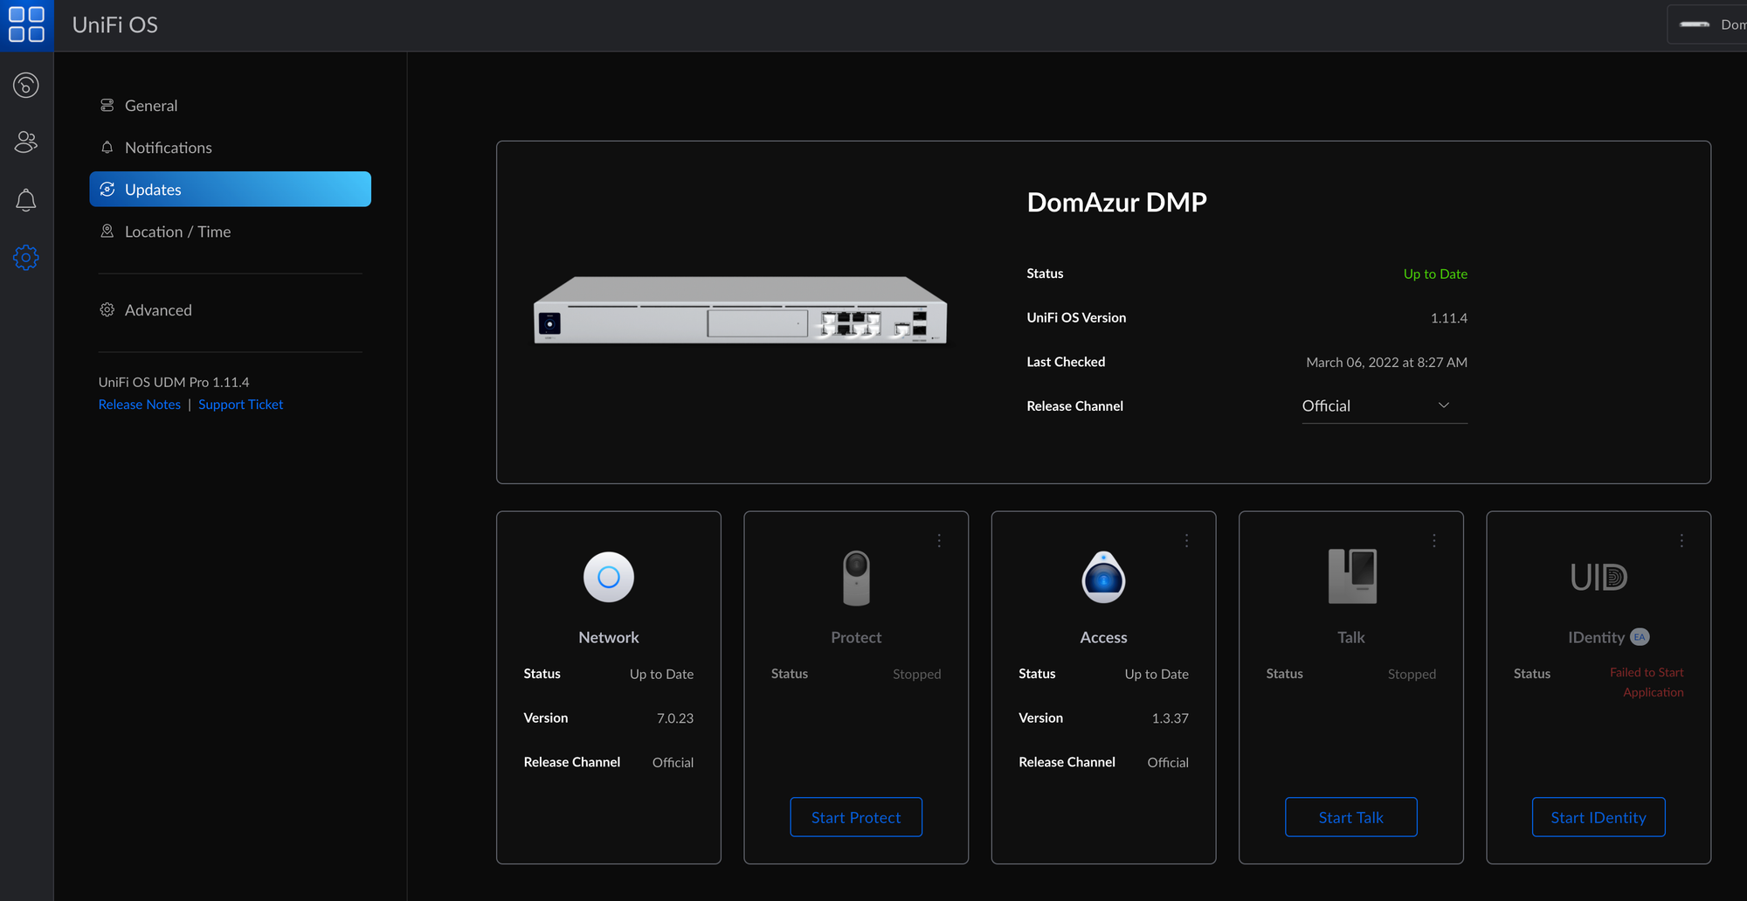Image resolution: width=1747 pixels, height=901 pixels.
Task: Click the Network card title
Action: pyautogui.click(x=609, y=638)
